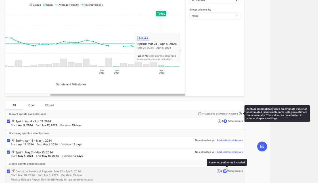318x183 pixels.
Task: Click the Apr 2023 axis label
Action: tap(162, 72)
